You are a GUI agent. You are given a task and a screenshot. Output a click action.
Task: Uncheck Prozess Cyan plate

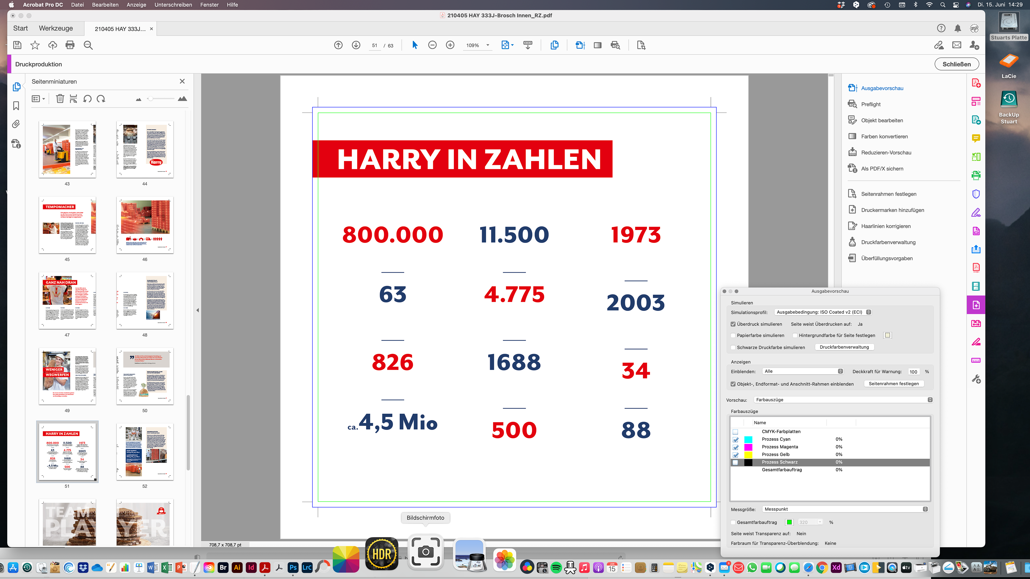(x=735, y=440)
